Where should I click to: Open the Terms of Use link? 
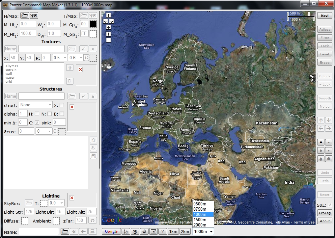pos(304,222)
